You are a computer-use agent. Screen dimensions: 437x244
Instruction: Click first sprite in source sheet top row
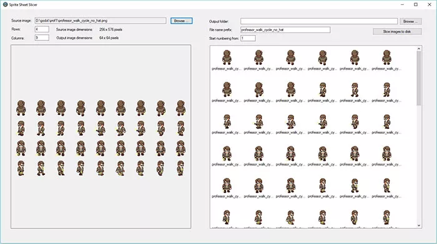tap(21, 108)
